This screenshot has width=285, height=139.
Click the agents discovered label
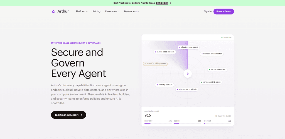(x=152, y=111)
